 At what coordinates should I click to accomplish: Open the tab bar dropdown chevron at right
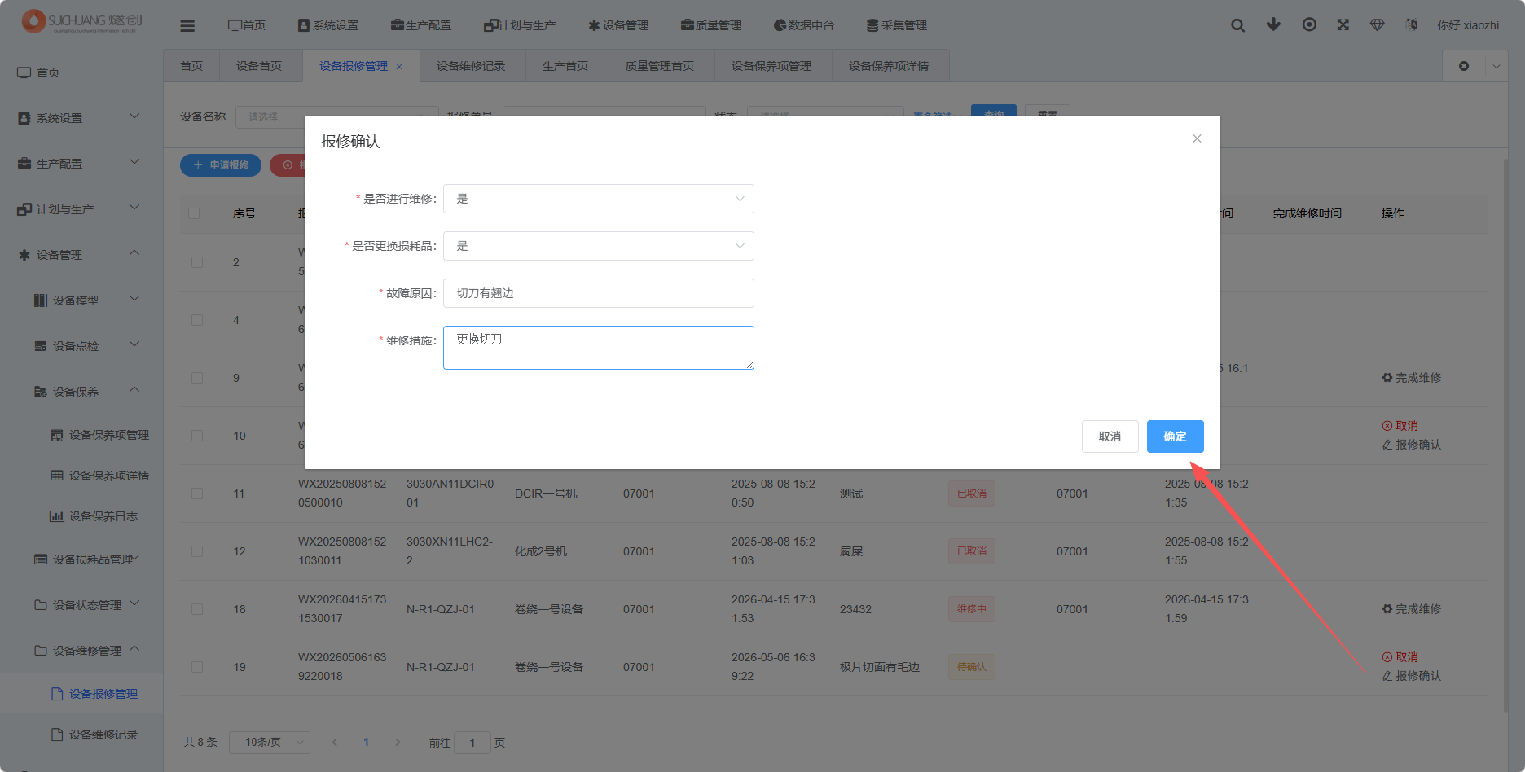pos(1496,66)
